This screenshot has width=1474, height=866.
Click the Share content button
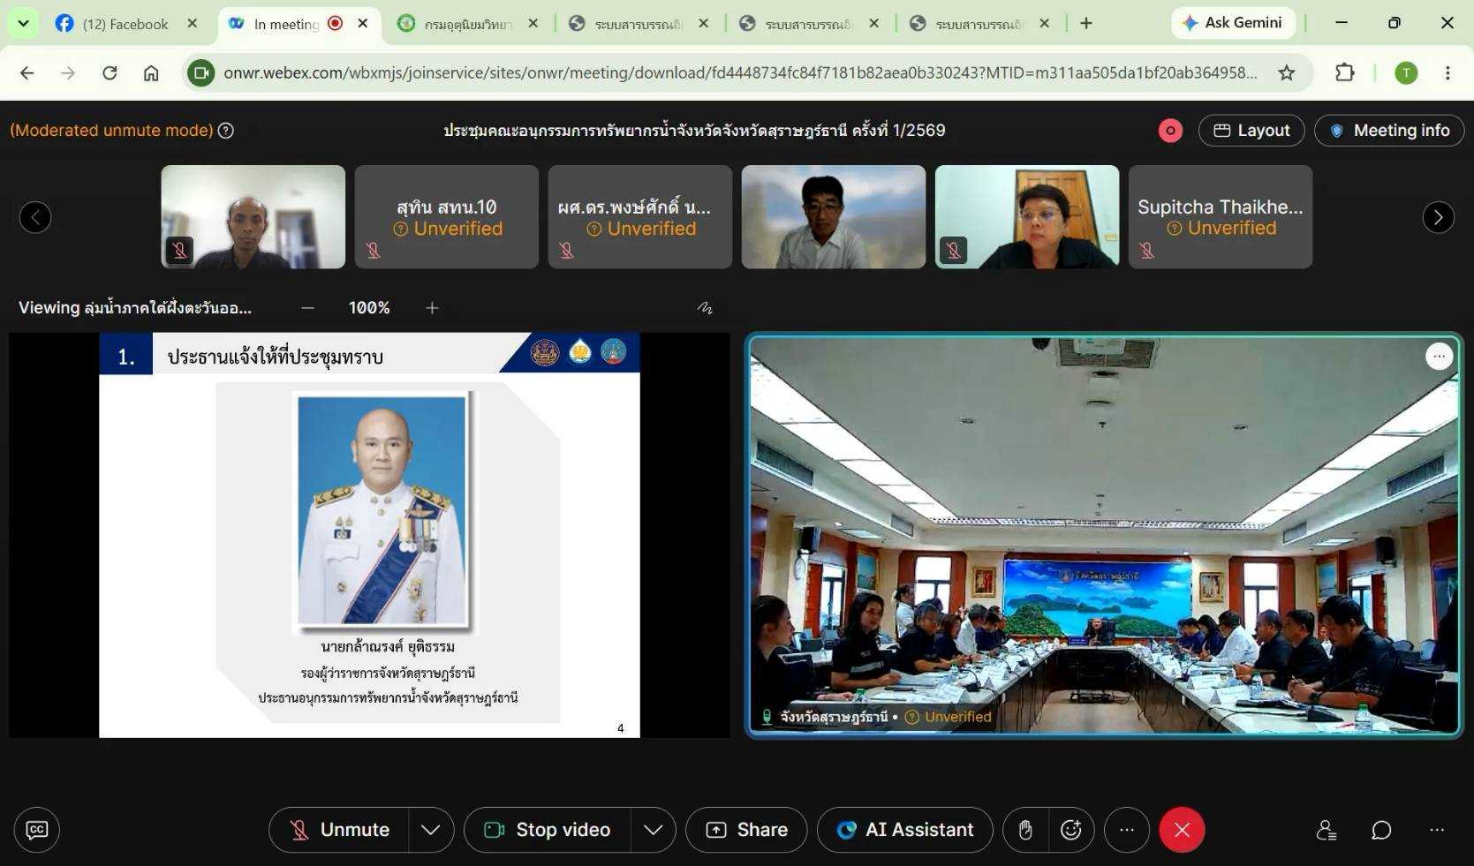[746, 830]
